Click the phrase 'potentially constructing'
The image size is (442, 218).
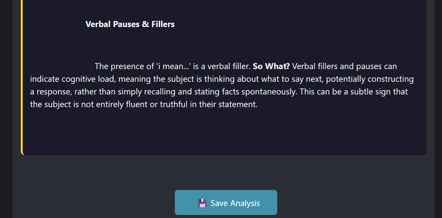coord(370,79)
